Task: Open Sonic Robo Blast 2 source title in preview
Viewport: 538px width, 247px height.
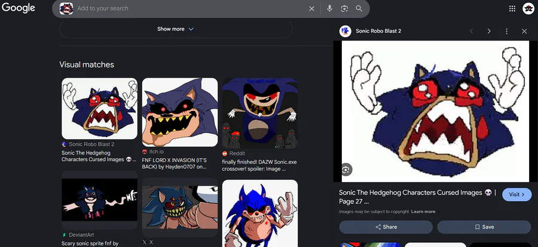Action: pos(378,31)
